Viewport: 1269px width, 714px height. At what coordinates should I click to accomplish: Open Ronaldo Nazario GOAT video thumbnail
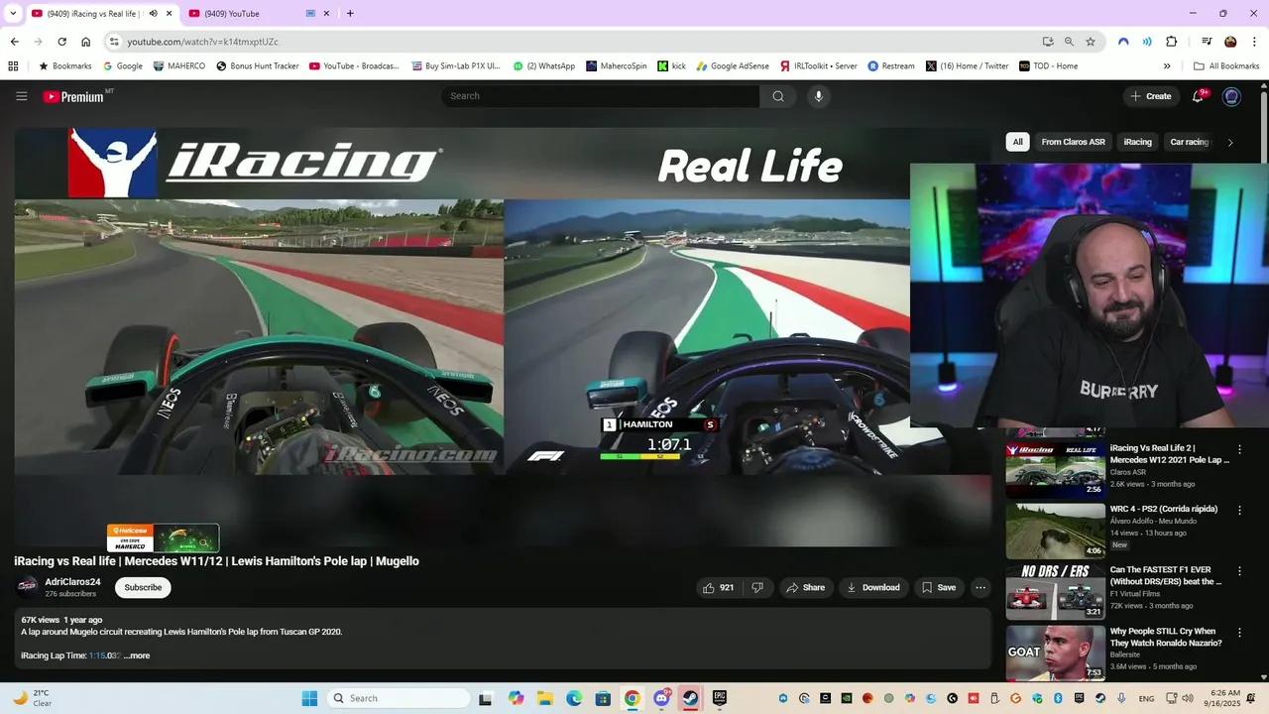click(x=1055, y=653)
